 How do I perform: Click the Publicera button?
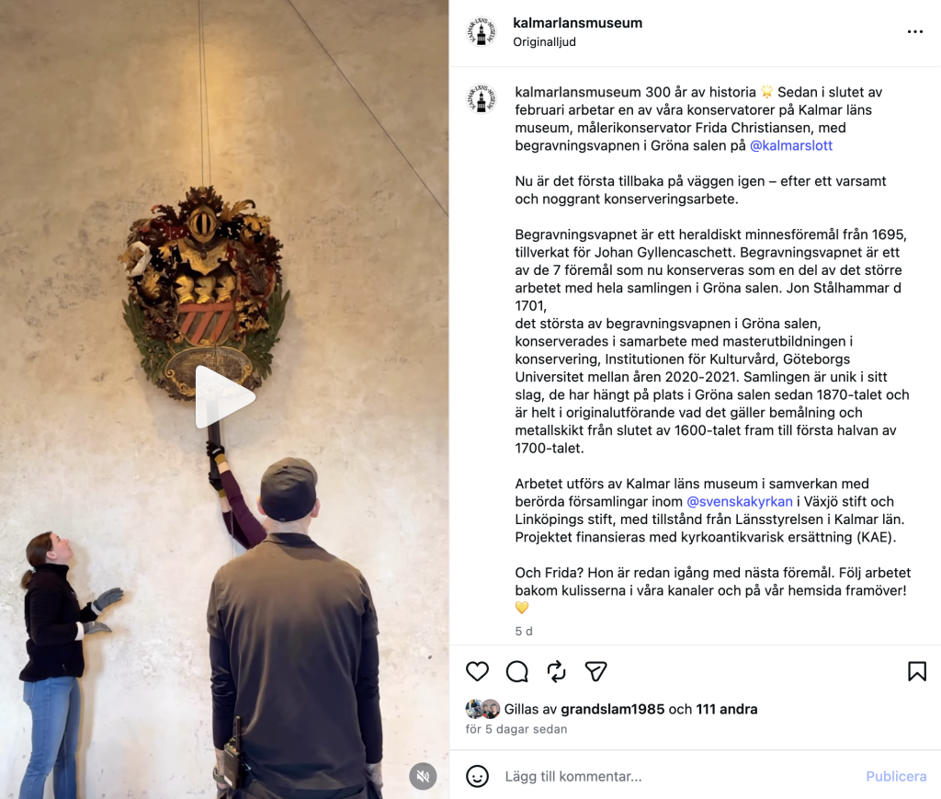895,776
